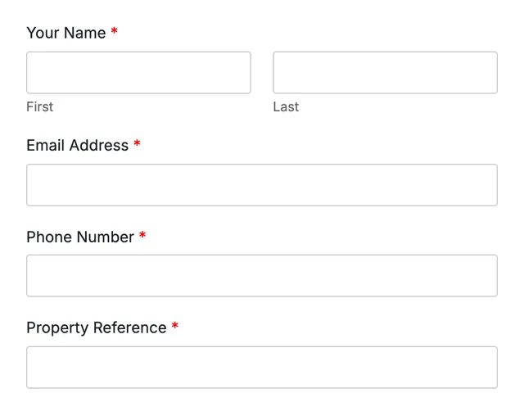This screenshot has width=524, height=393.
Task: Click the 'Last' sublabel under name box
Action: click(286, 107)
